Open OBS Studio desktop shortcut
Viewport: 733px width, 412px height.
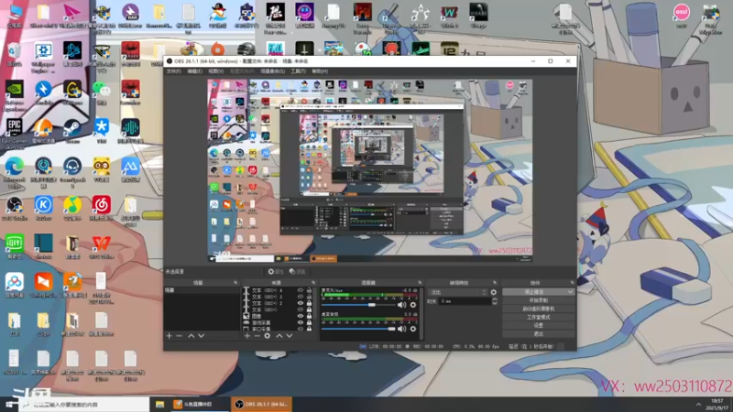click(x=14, y=207)
